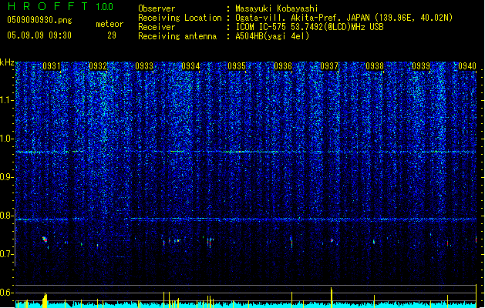Click the 0939 time marker
Viewport: 485px width, 308px height.
coord(421,66)
